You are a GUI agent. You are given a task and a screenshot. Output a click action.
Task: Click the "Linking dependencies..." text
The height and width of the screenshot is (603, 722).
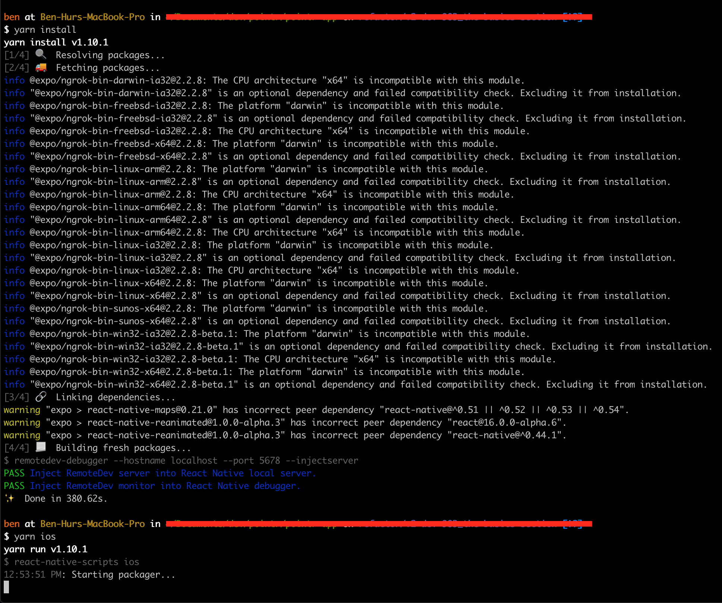[x=115, y=397]
